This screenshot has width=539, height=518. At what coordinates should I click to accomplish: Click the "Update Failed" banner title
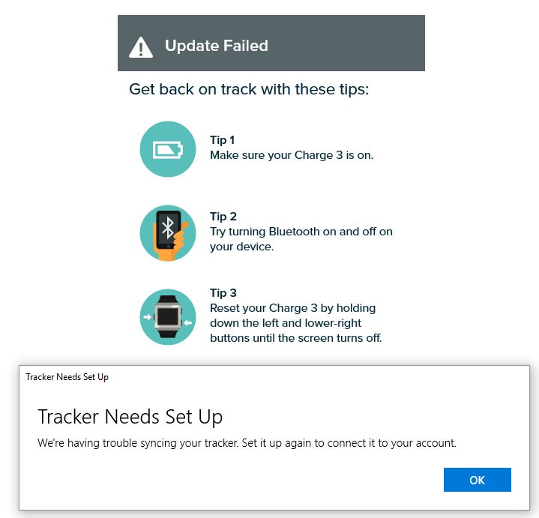[216, 46]
